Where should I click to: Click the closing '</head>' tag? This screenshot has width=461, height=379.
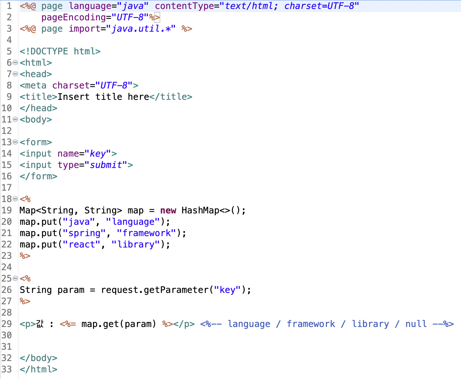coord(39,108)
